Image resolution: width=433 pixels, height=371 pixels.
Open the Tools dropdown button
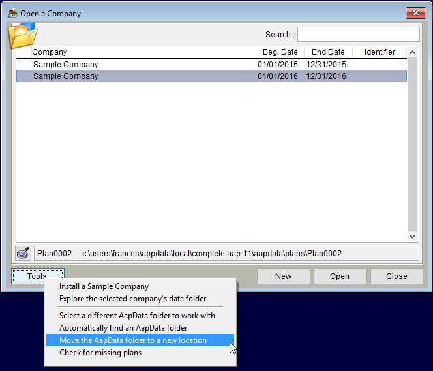[x=38, y=276]
